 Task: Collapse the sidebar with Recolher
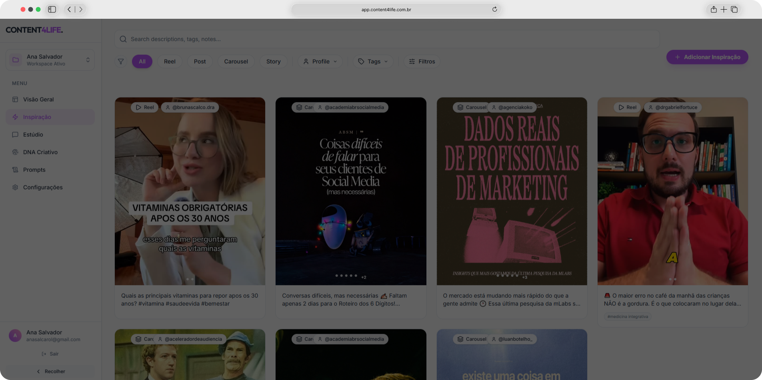[x=50, y=372]
